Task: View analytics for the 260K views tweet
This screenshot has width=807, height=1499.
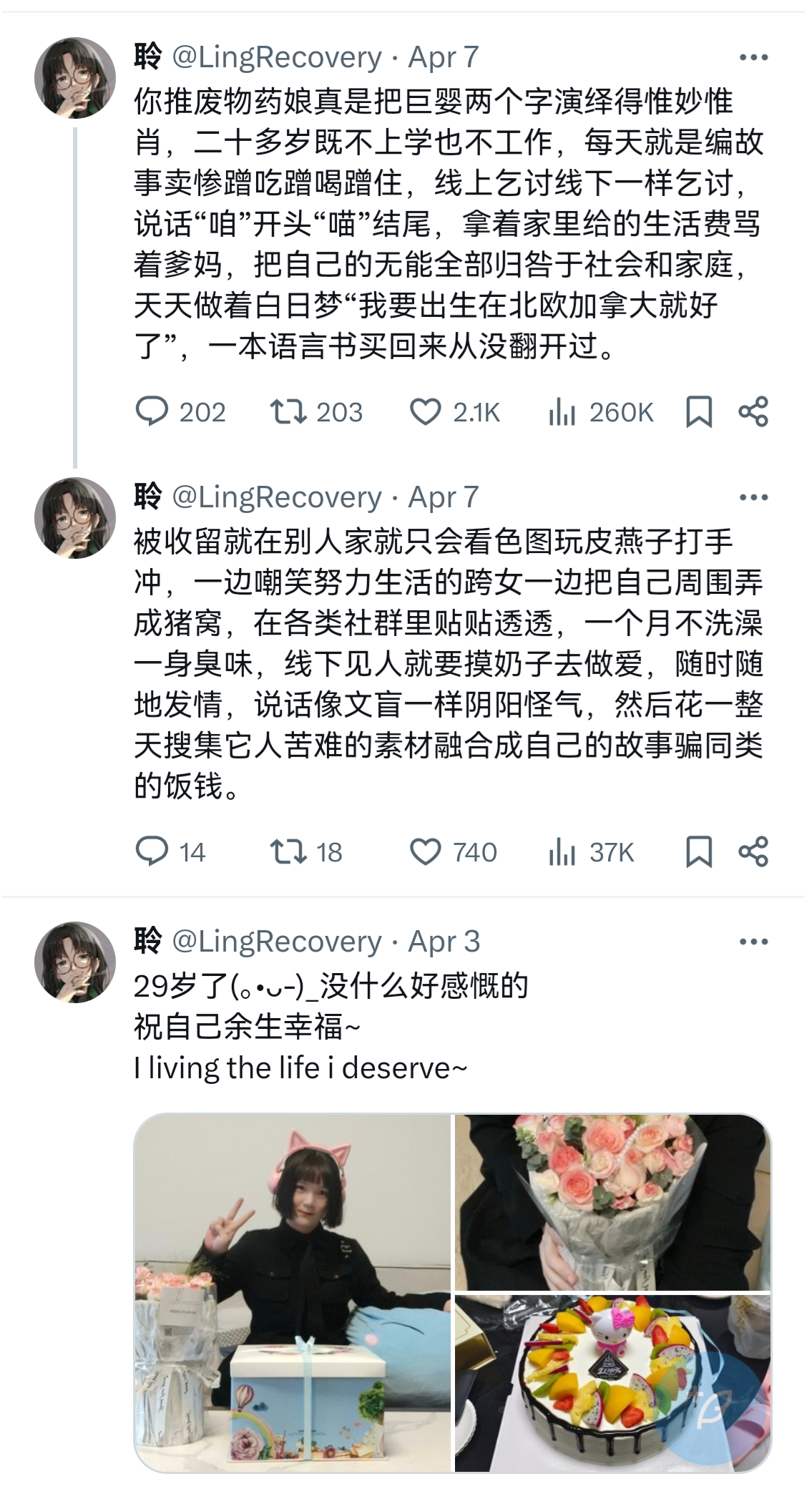Action: pos(562,411)
